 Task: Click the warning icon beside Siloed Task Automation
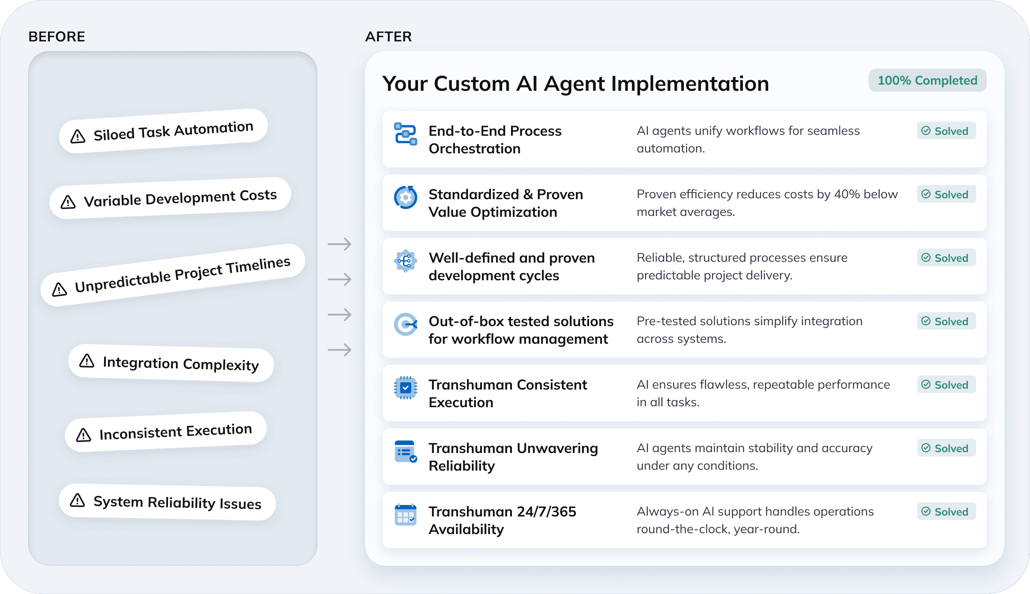pos(78,137)
